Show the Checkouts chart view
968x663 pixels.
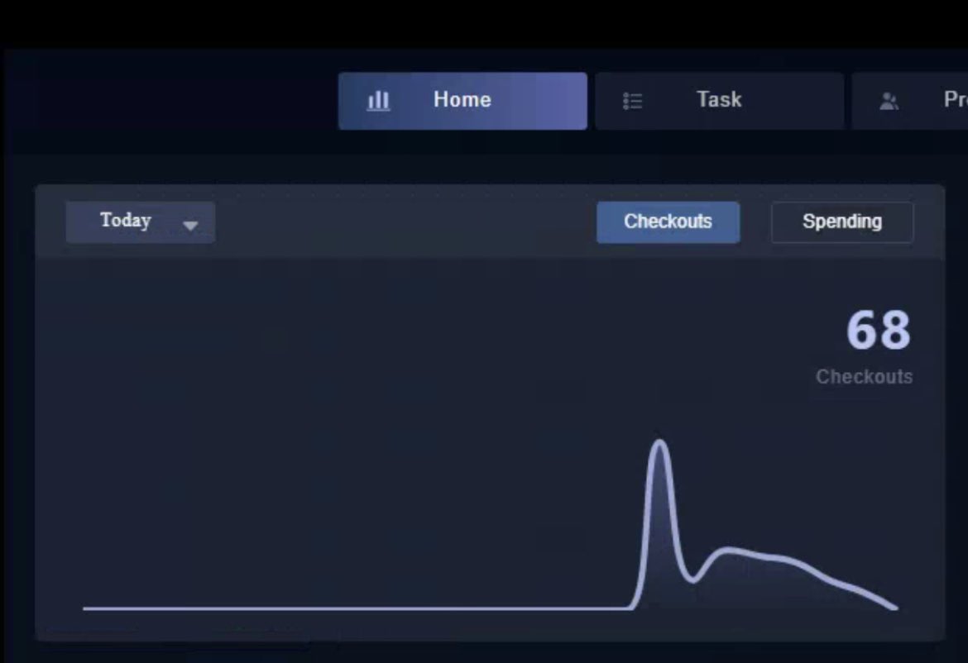[668, 222]
